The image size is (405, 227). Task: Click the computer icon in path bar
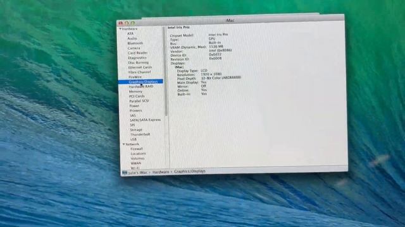click(x=125, y=172)
